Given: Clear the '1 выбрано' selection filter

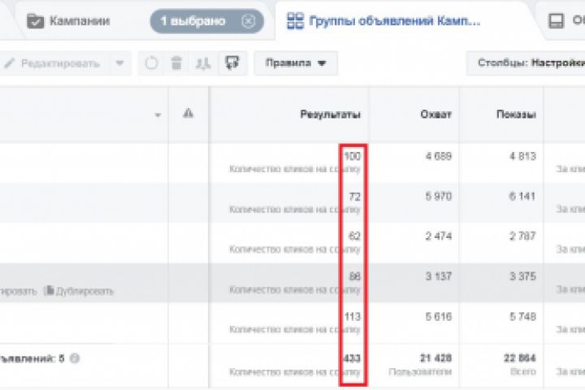Looking at the screenshot, I should click(248, 21).
